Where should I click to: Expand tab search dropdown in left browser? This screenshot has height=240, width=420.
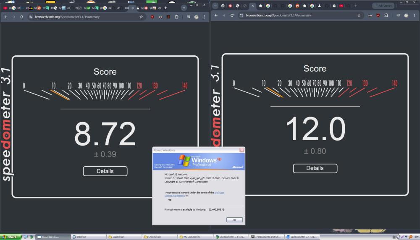coord(184,8)
